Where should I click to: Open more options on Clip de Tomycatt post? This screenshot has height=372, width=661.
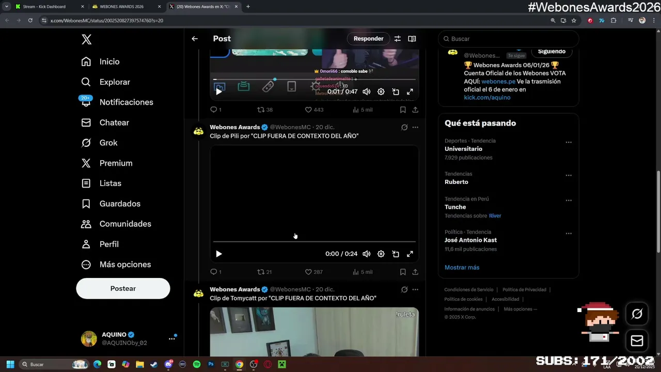point(415,289)
